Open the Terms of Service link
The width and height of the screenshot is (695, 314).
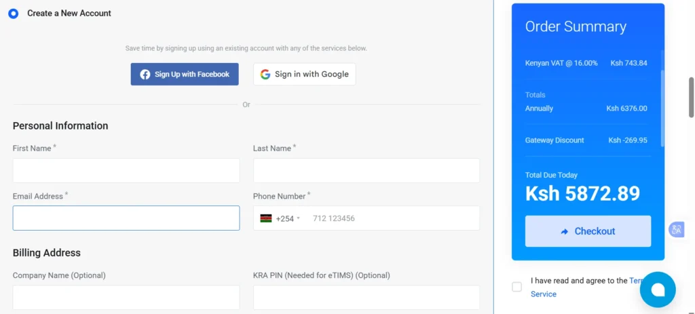tap(544, 294)
